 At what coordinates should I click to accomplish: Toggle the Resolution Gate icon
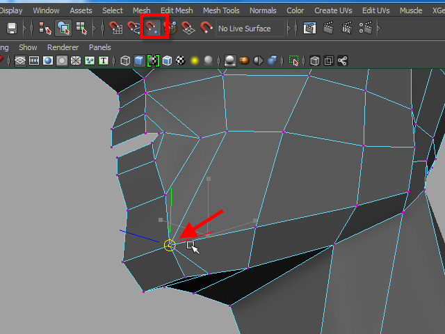click(48, 61)
